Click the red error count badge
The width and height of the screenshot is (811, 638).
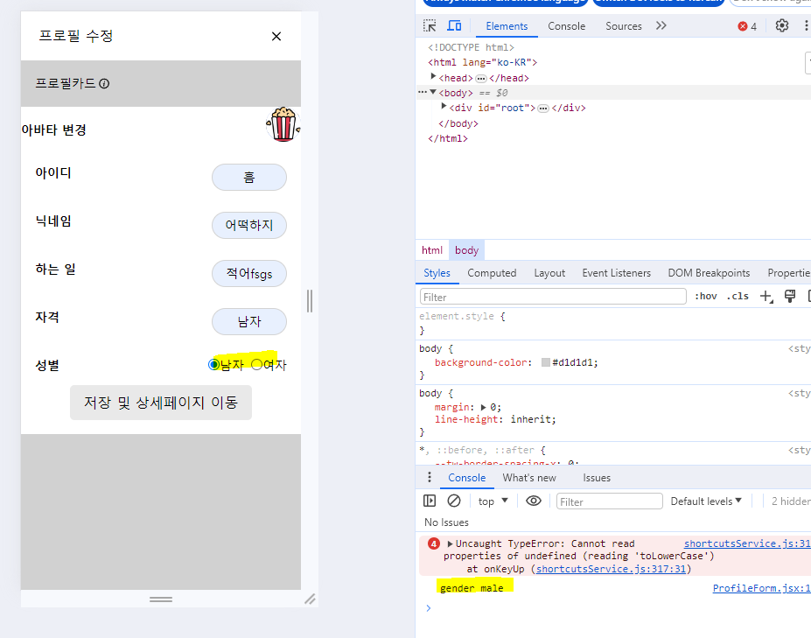pos(747,26)
